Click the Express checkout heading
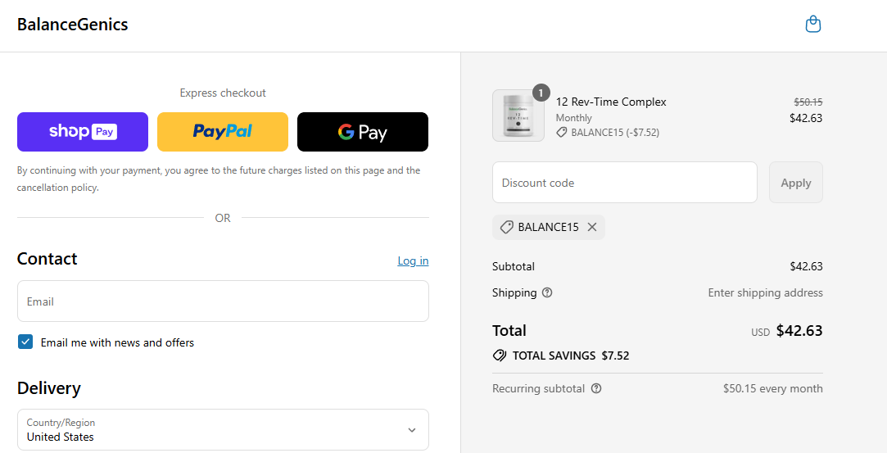The width and height of the screenshot is (887, 453). pyautogui.click(x=223, y=93)
